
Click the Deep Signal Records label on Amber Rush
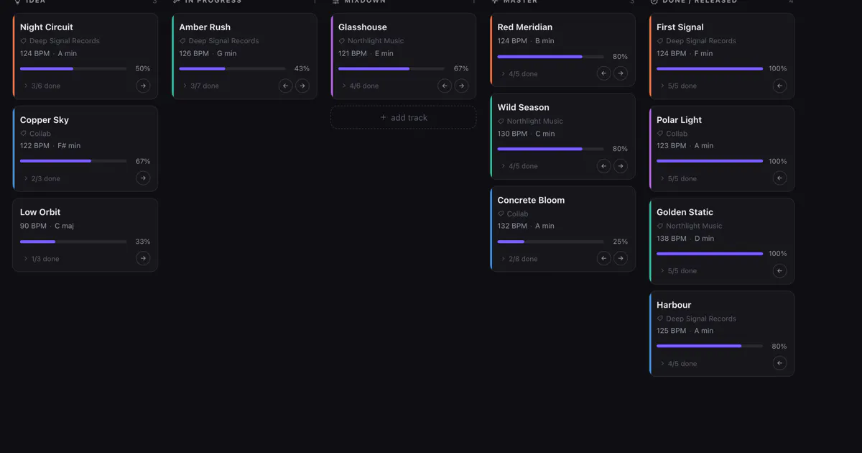[224, 41]
